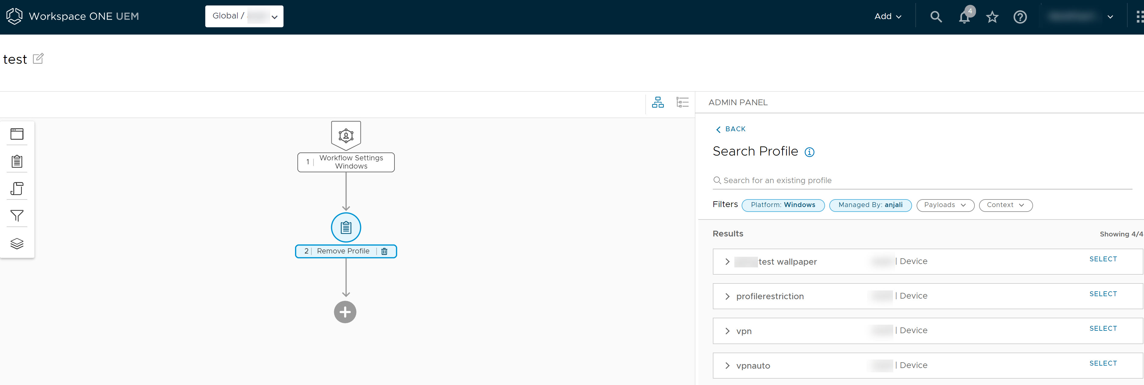Expand the vpnauto profile row

(x=727, y=366)
